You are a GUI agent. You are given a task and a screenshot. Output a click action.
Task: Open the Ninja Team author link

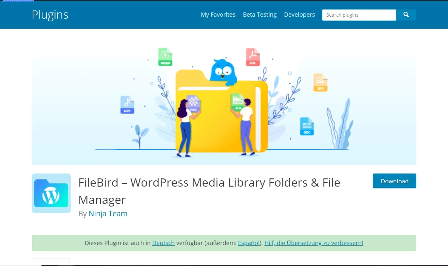click(x=108, y=214)
